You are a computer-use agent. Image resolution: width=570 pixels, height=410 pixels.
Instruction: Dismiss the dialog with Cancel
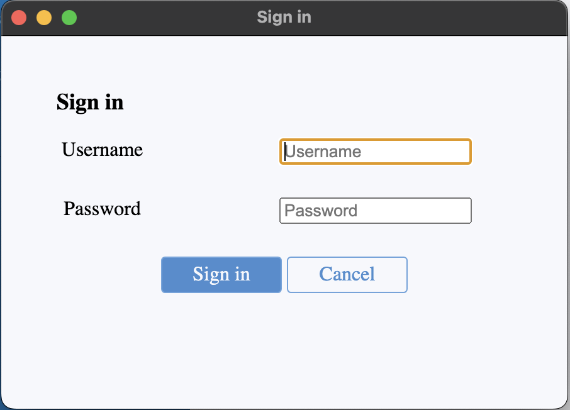(347, 275)
